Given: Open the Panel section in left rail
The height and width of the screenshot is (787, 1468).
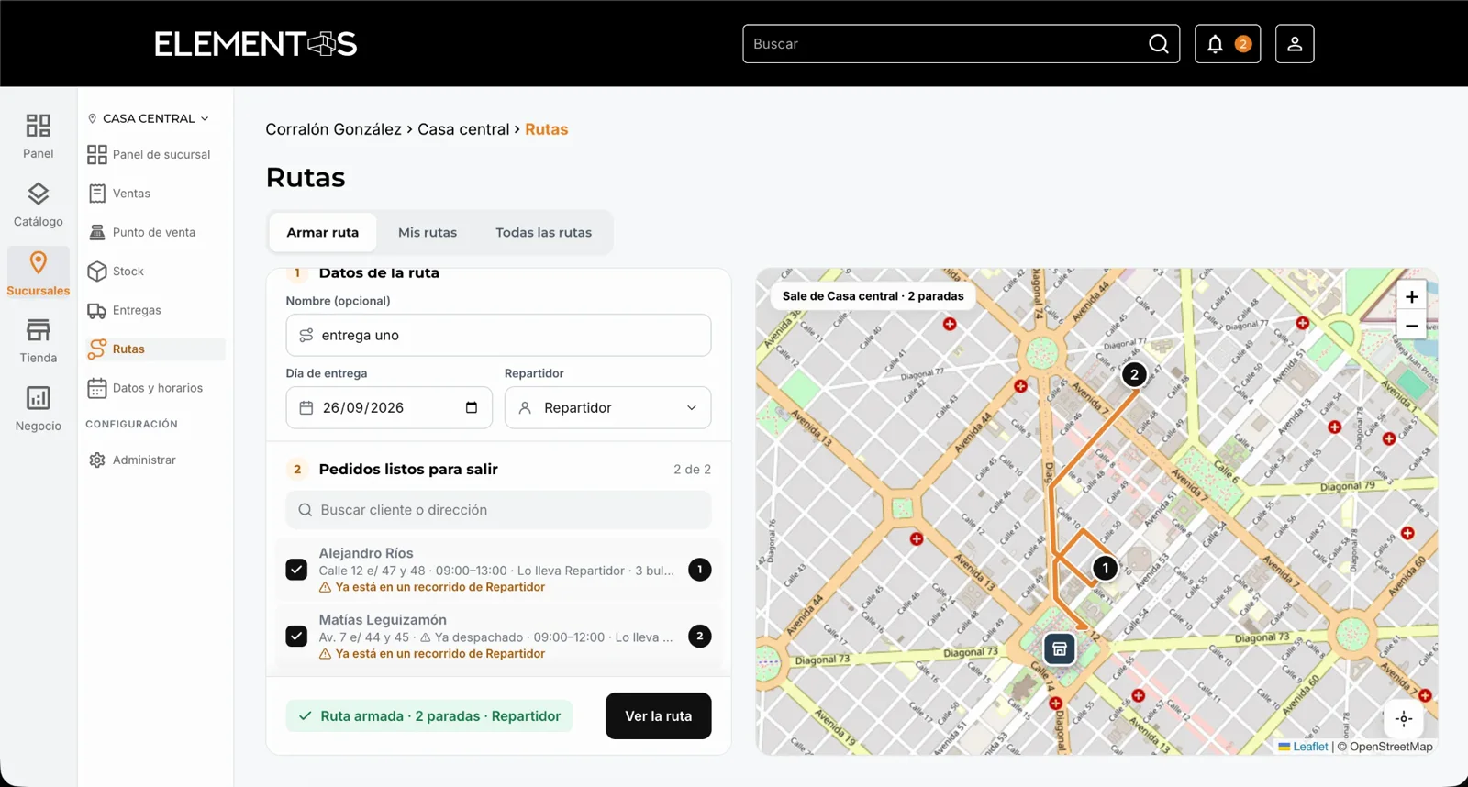Looking at the screenshot, I should (38, 136).
